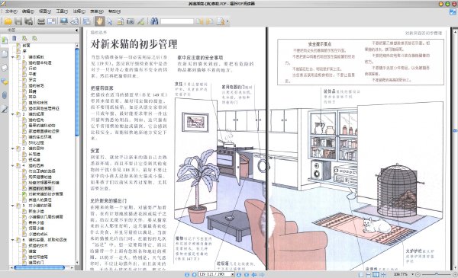
Task: Open the 视图 menu
Action: 45,11
